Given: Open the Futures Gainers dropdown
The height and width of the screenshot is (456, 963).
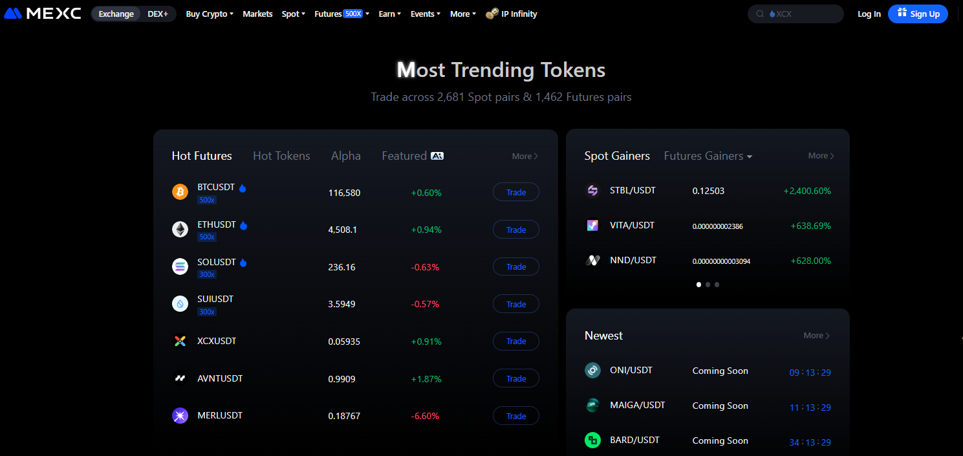Looking at the screenshot, I should coord(708,155).
